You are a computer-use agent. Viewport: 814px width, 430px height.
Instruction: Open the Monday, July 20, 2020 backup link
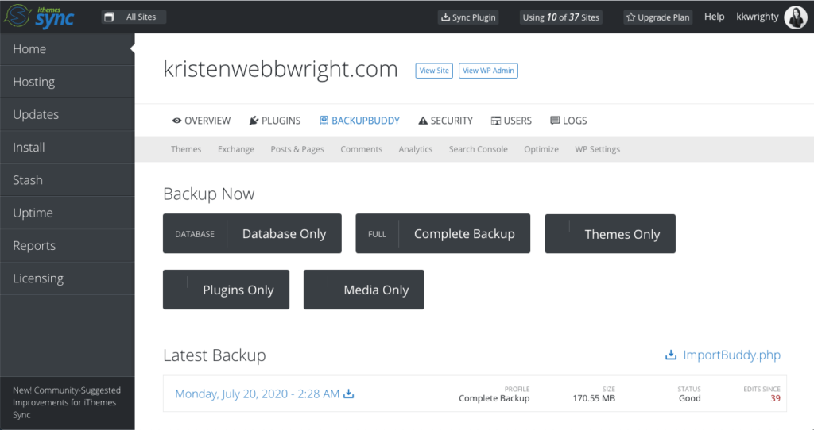click(x=257, y=394)
